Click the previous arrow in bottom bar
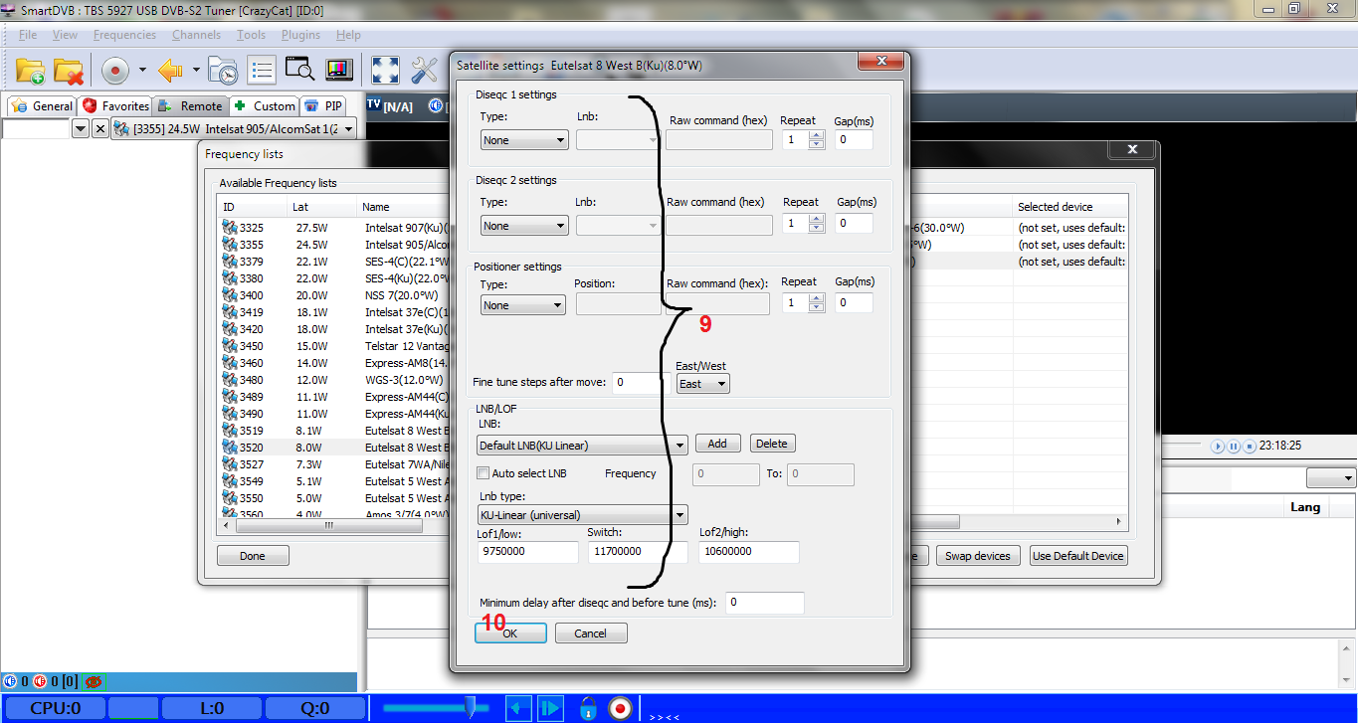 tap(518, 708)
